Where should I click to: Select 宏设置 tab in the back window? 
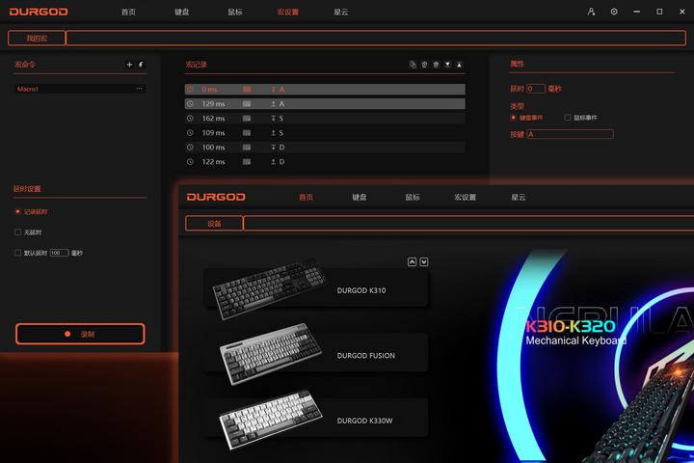(287, 12)
